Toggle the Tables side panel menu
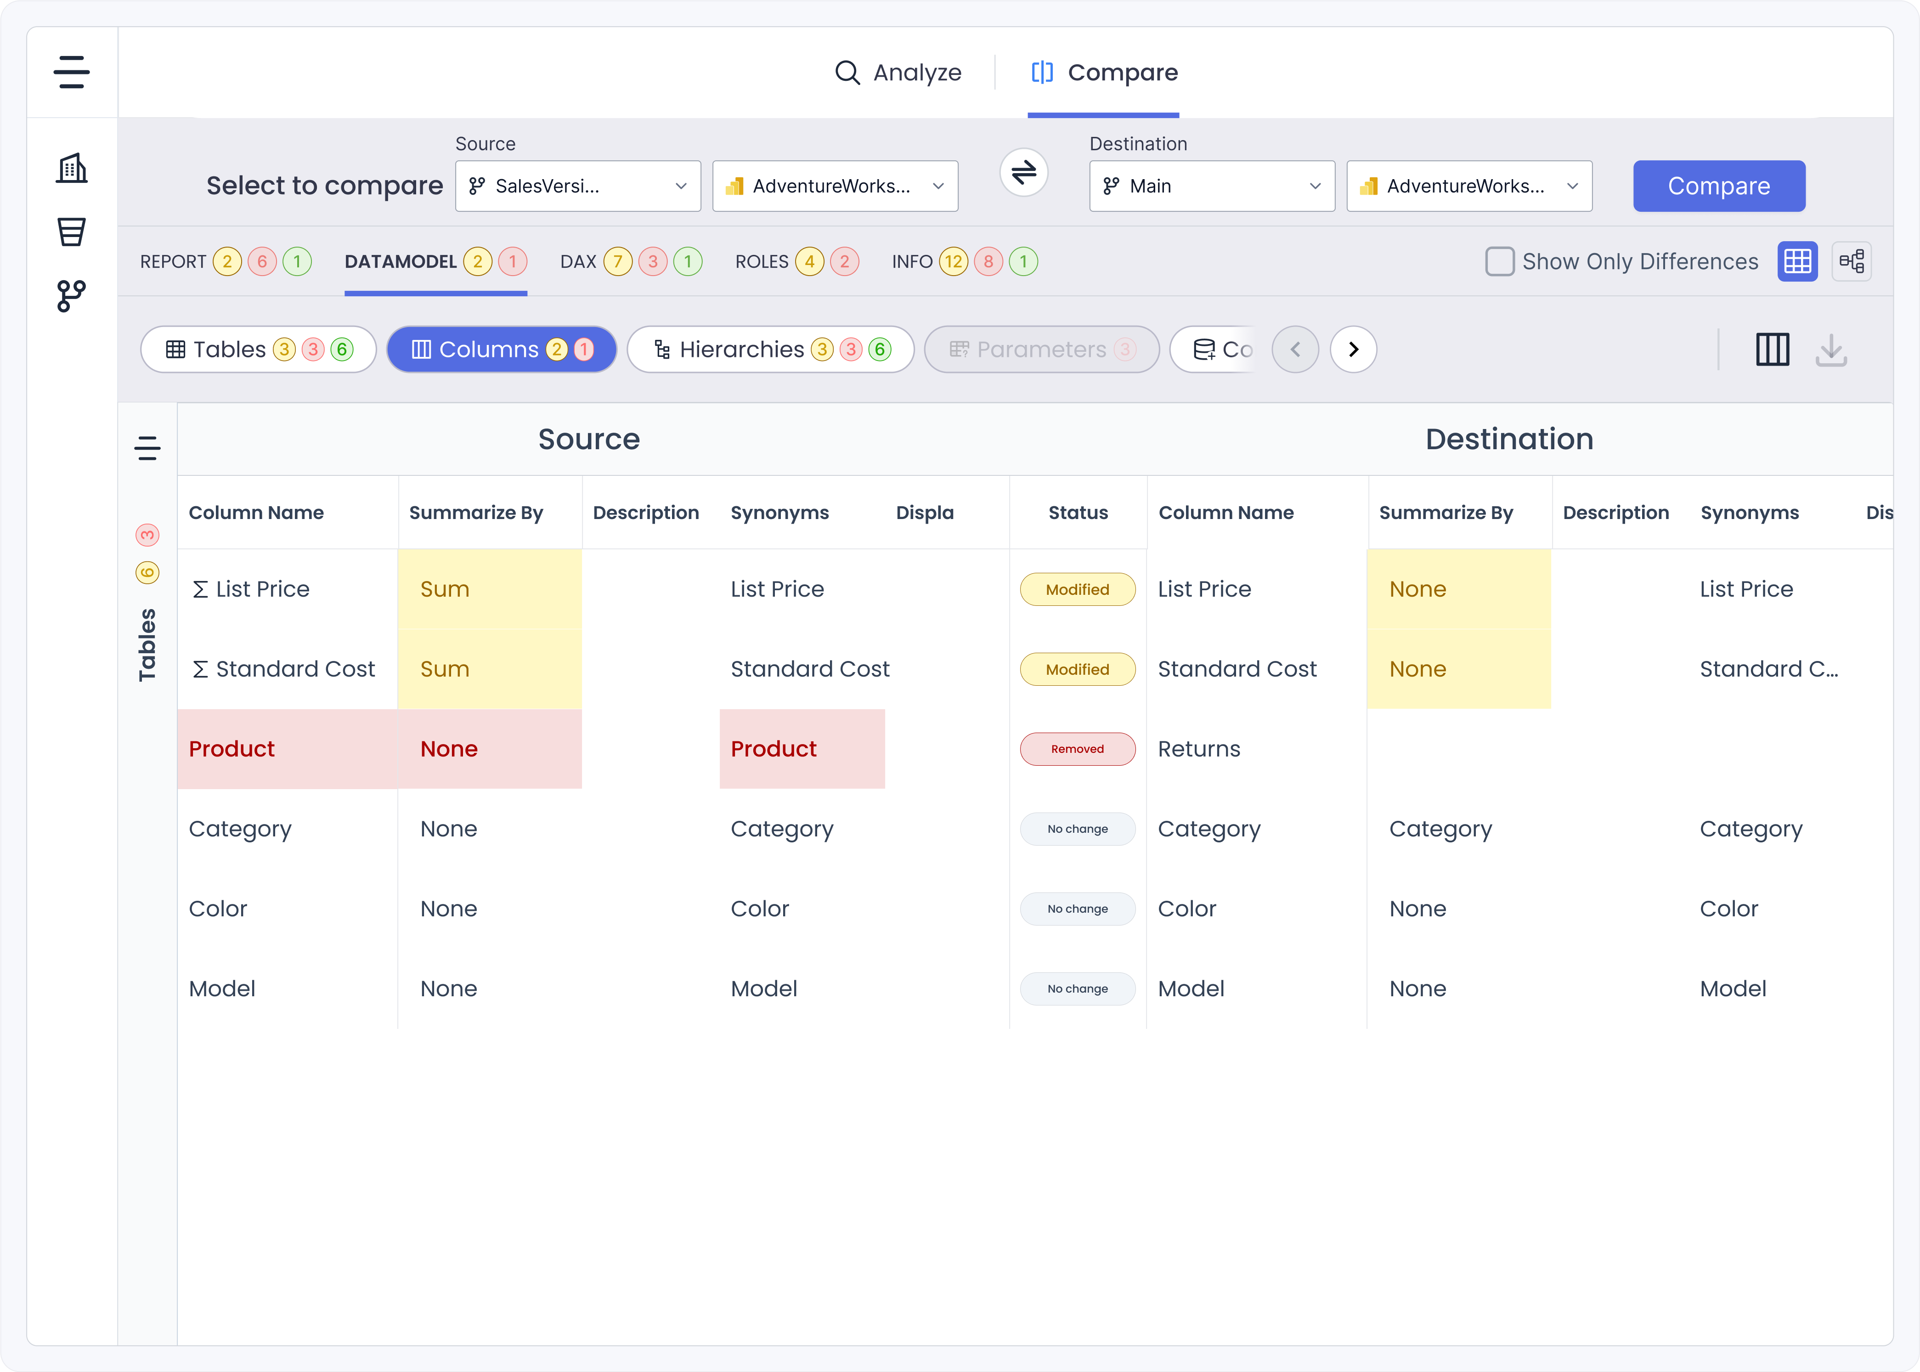Image resolution: width=1920 pixels, height=1372 pixels. click(148, 448)
